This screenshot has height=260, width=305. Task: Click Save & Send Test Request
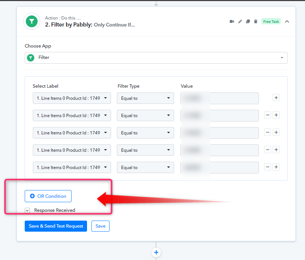click(x=56, y=226)
